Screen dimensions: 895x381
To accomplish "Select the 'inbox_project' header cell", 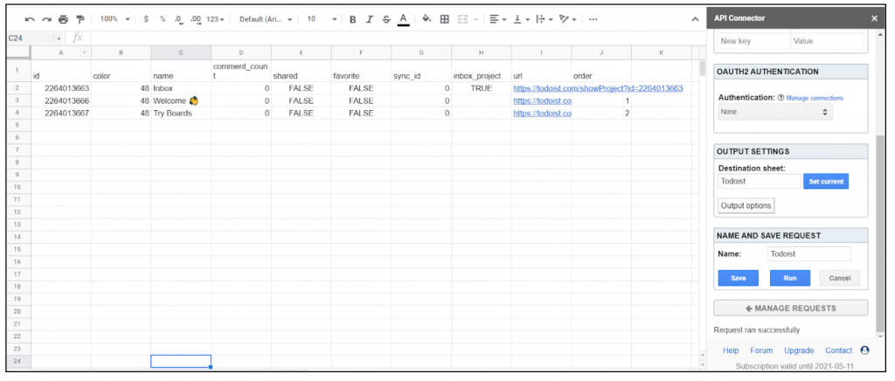I will click(482, 71).
